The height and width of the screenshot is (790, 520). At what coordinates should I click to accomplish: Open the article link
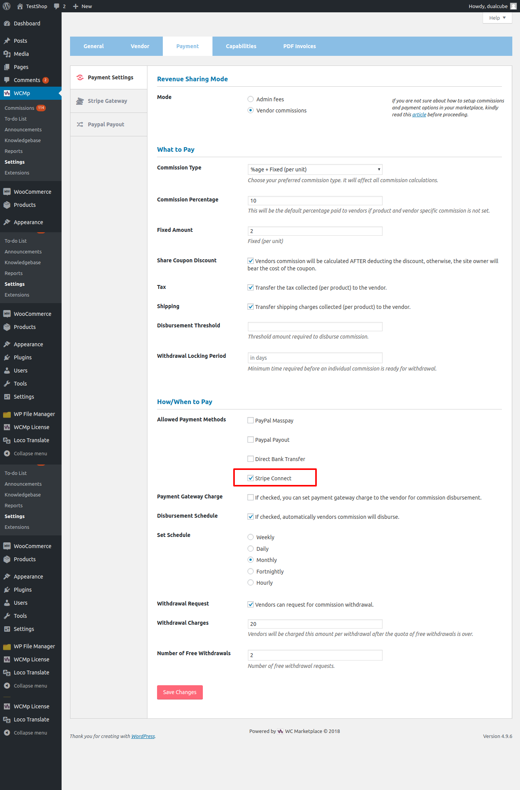click(x=419, y=115)
